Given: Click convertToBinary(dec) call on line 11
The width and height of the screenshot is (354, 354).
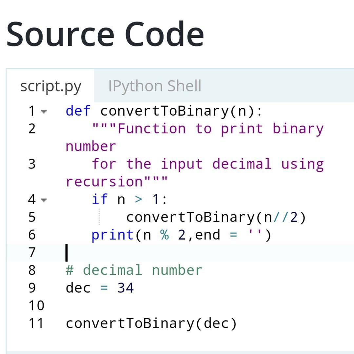Looking at the screenshot, I should pyautogui.click(x=151, y=323).
